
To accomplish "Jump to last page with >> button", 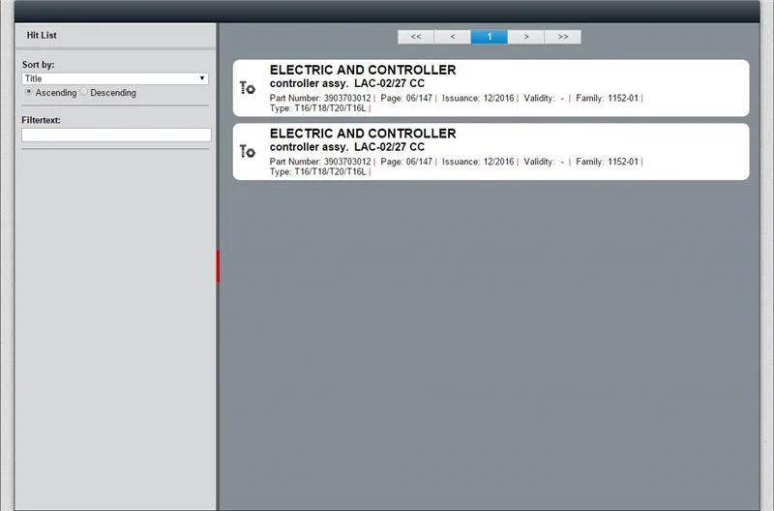I will 563,37.
